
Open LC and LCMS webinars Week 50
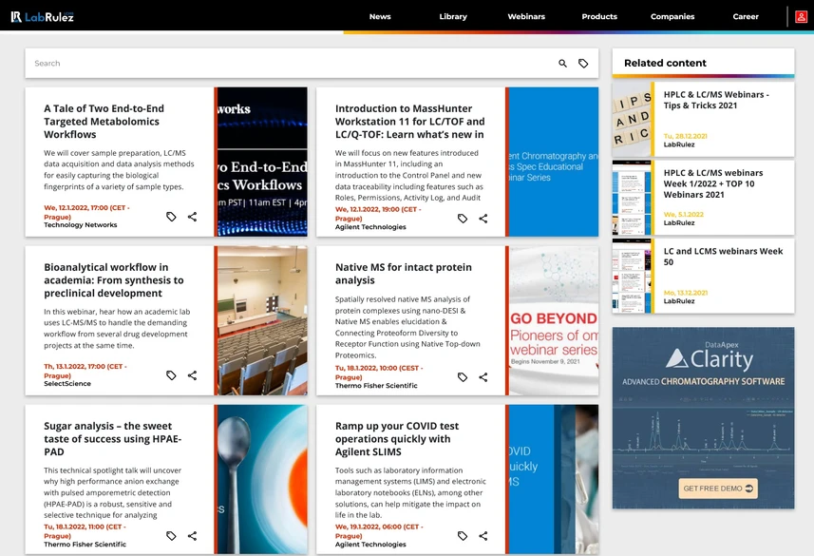pyautogui.click(x=723, y=257)
